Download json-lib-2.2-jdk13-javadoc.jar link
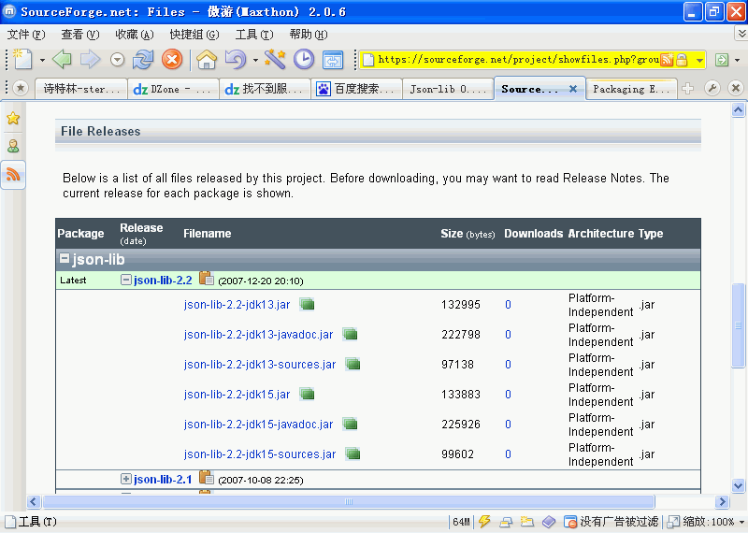The height and width of the screenshot is (533, 748). click(258, 335)
